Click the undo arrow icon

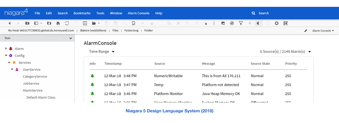pos(187,24)
